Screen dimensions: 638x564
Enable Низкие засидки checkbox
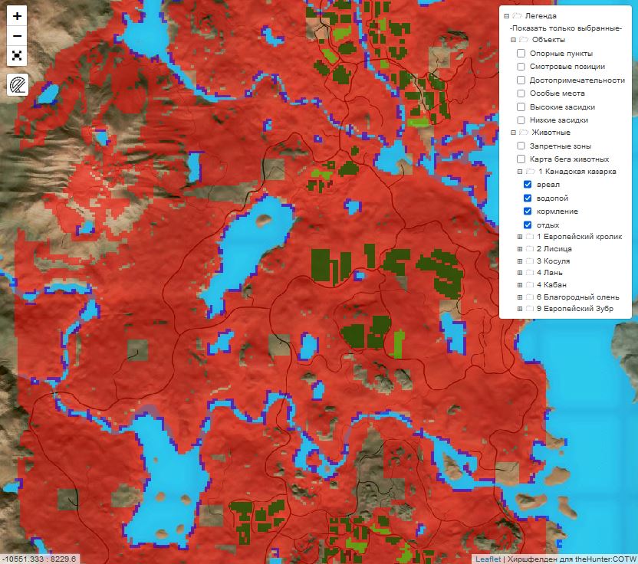click(521, 120)
